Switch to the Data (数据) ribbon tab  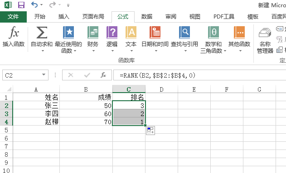[147, 17]
